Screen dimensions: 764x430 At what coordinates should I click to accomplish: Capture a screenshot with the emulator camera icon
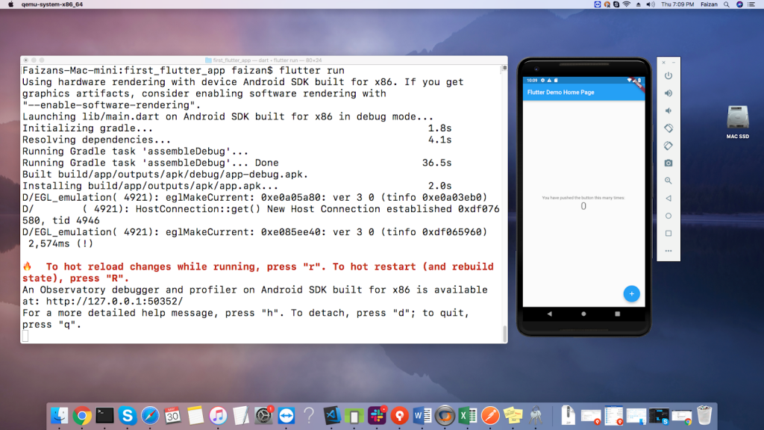coord(668,163)
